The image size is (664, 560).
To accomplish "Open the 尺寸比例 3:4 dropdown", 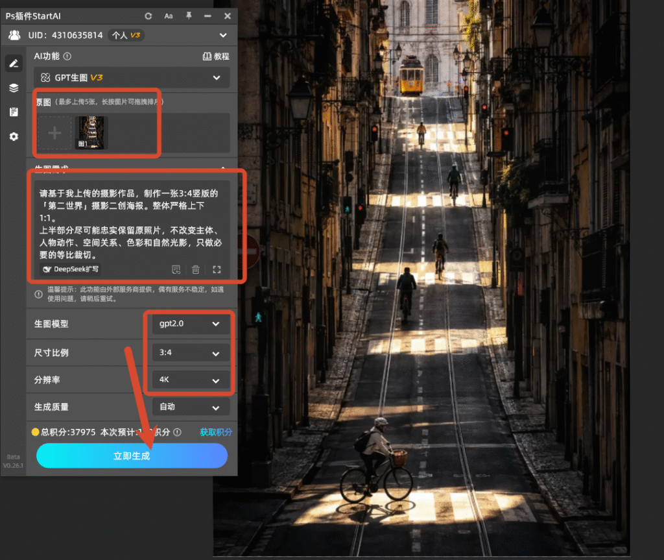I will click(x=191, y=353).
